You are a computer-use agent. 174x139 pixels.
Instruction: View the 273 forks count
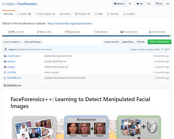pyautogui.click(x=168, y=4)
